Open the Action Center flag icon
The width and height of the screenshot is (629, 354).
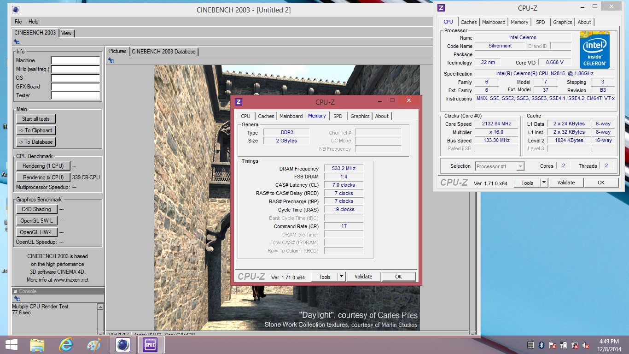[553, 345]
